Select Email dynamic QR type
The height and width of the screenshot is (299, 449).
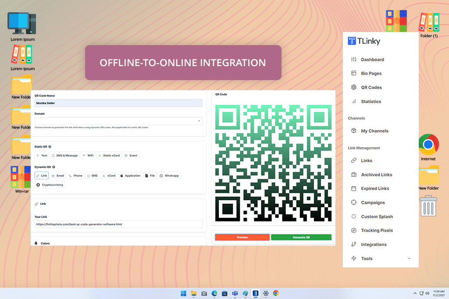pyautogui.click(x=58, y=176)
